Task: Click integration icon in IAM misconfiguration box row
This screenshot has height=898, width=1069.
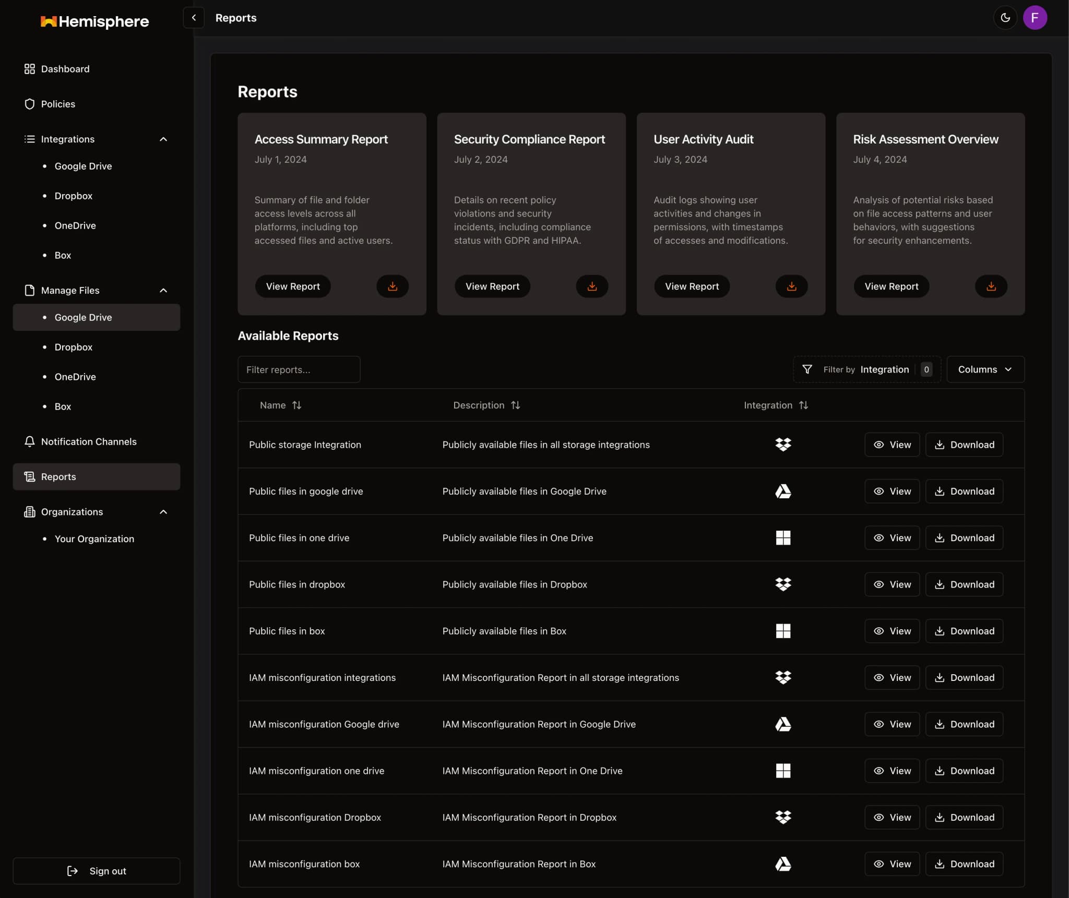Action: (x=783, y=864)
